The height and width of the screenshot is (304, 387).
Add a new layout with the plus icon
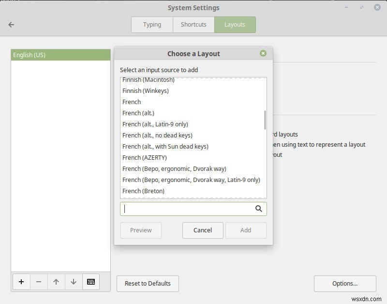[21, 281]
